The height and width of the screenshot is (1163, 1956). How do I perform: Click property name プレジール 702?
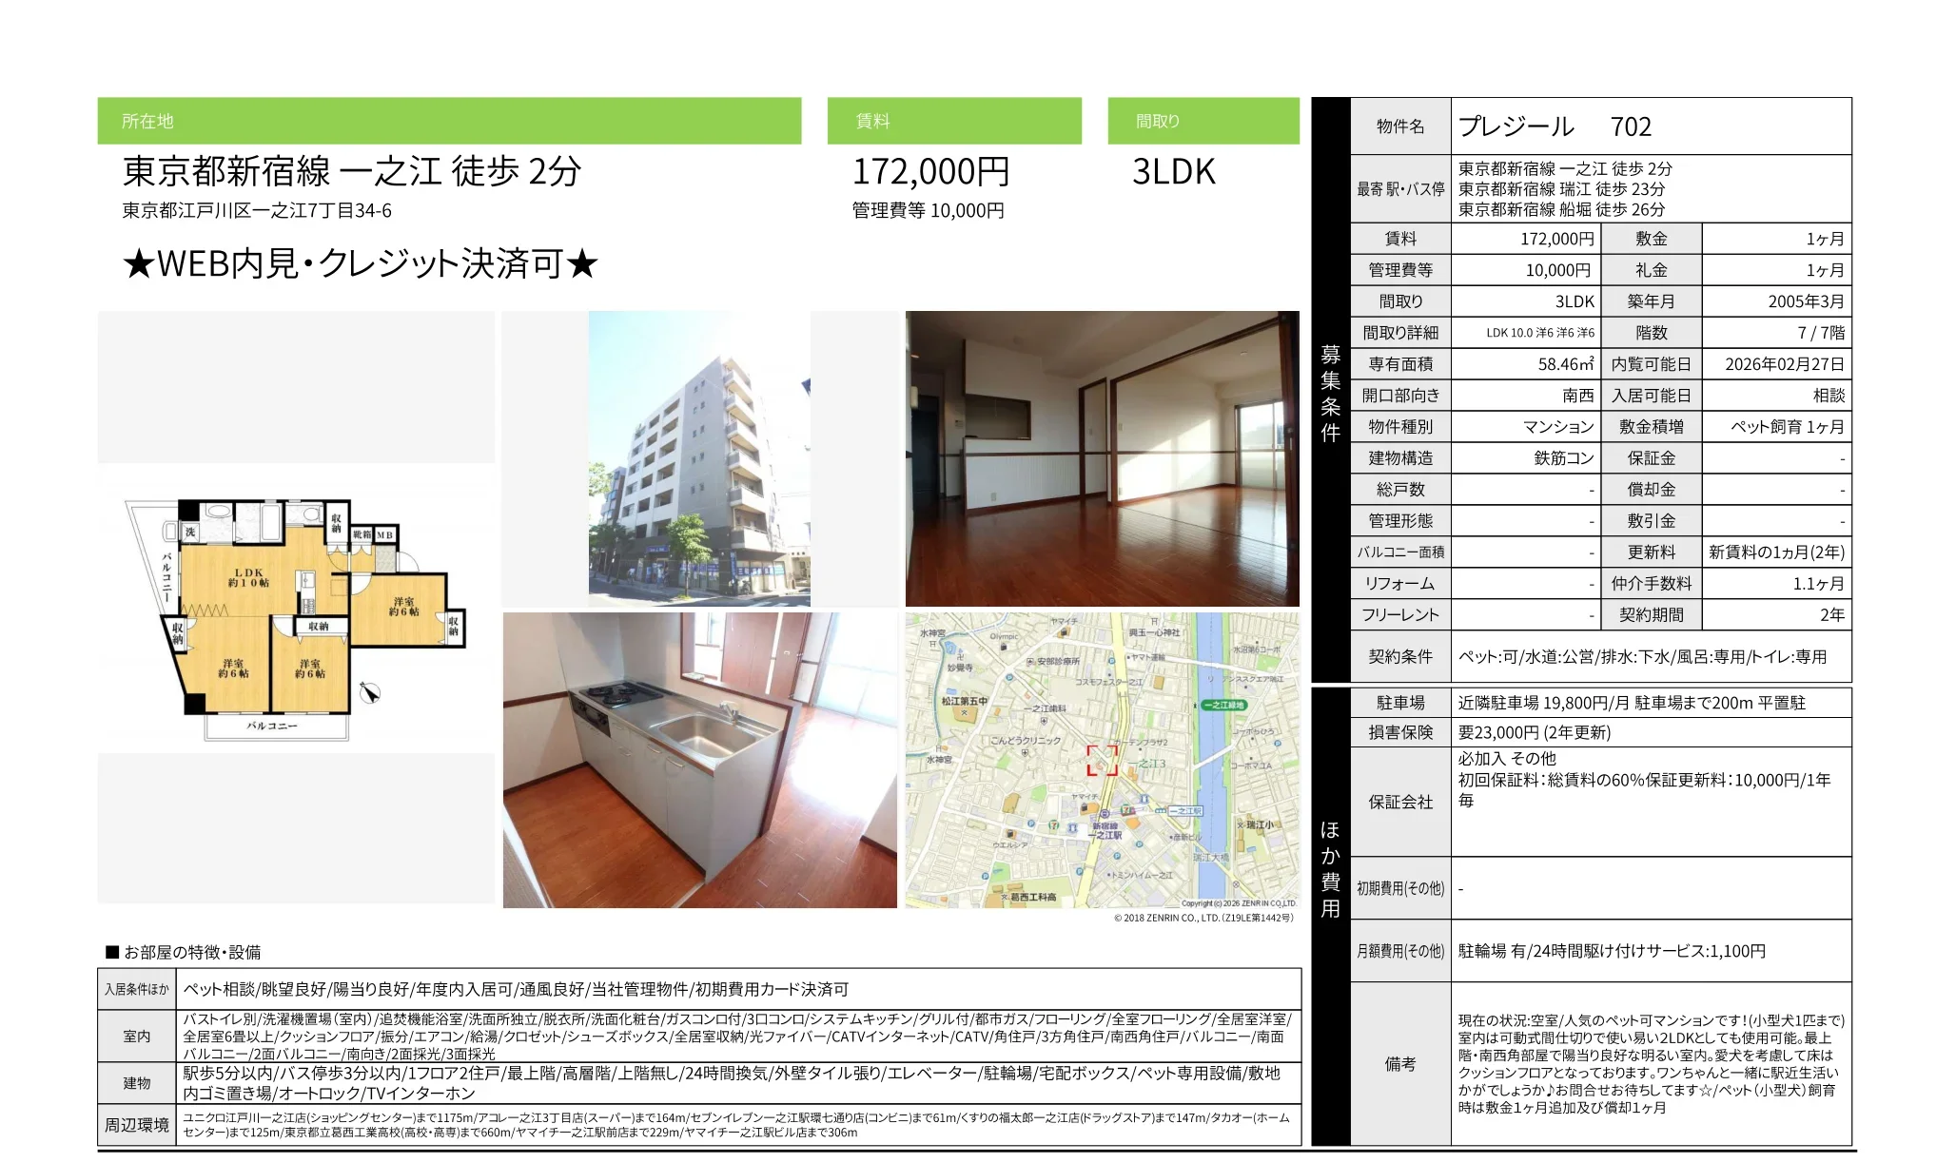pyautogui.click(x=1555, y=126)
